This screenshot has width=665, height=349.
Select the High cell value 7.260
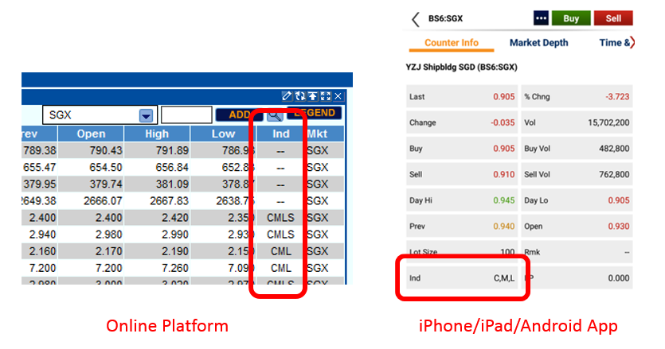[174, 268]
